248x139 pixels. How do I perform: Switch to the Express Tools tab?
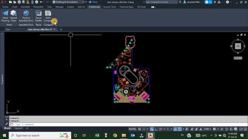(110, 7)
